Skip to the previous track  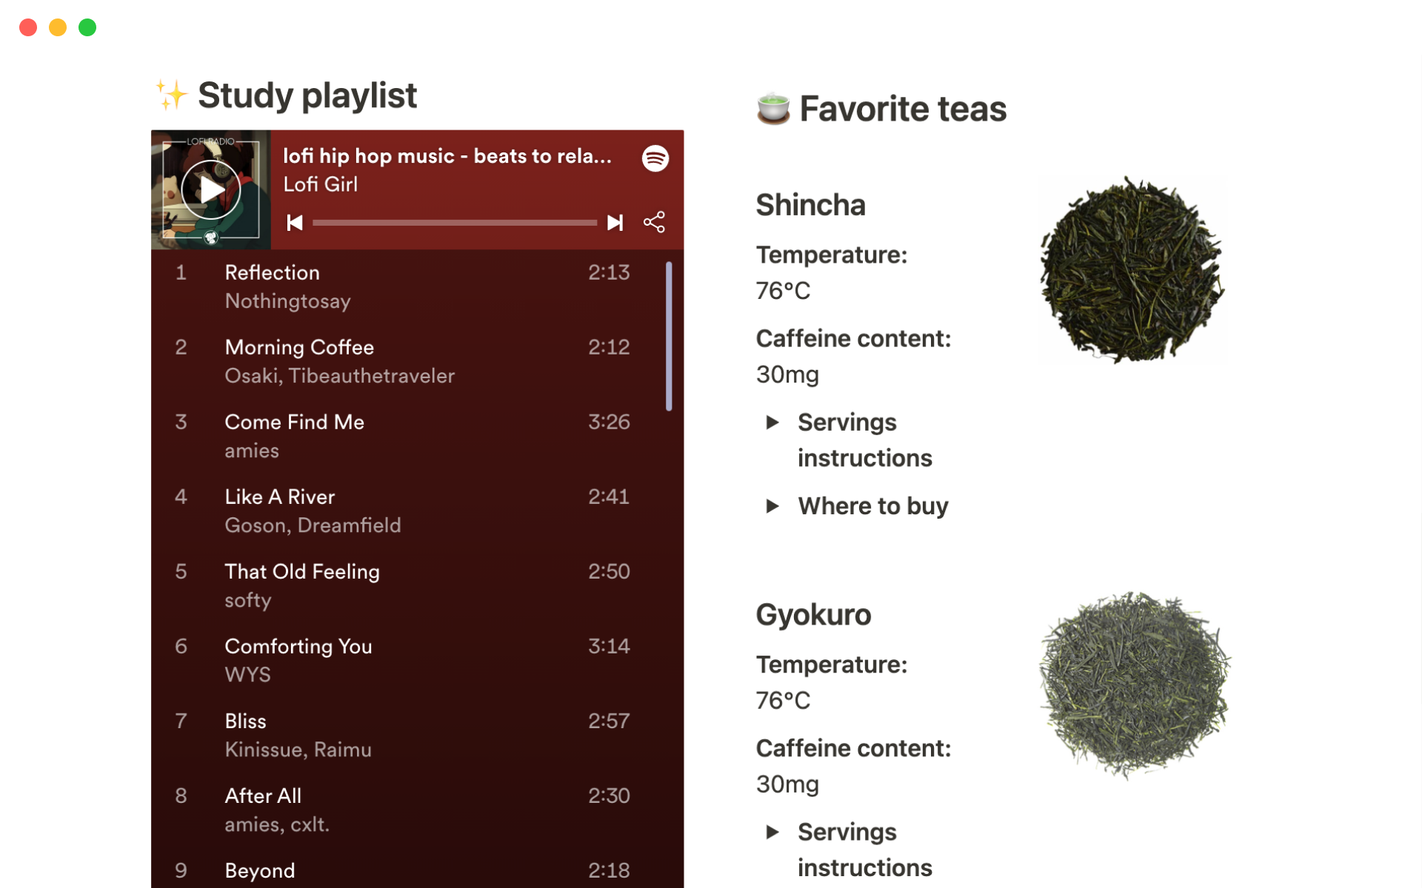295,223
